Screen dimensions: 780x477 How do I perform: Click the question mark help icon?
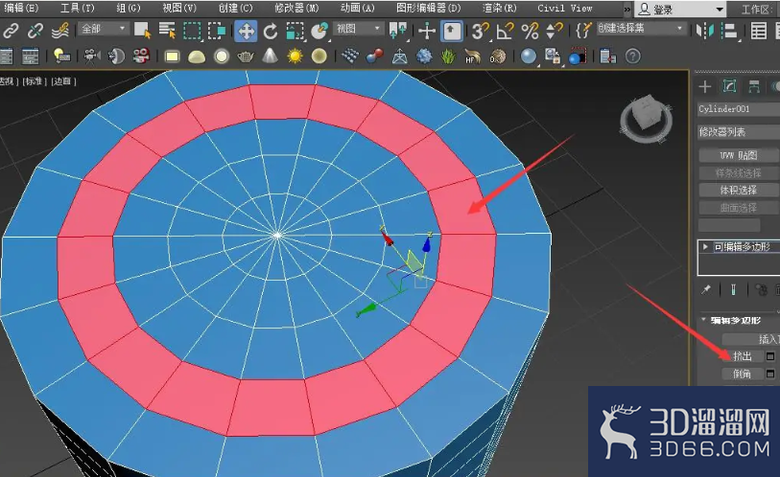coord(633,57)
